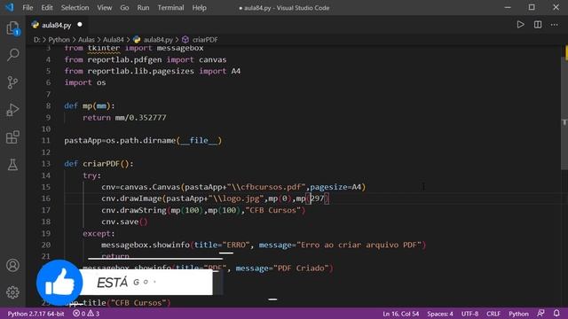This screenshot has height=319, width=568.
Task: Open the Accounts menu icon
Action: (12, 265)
